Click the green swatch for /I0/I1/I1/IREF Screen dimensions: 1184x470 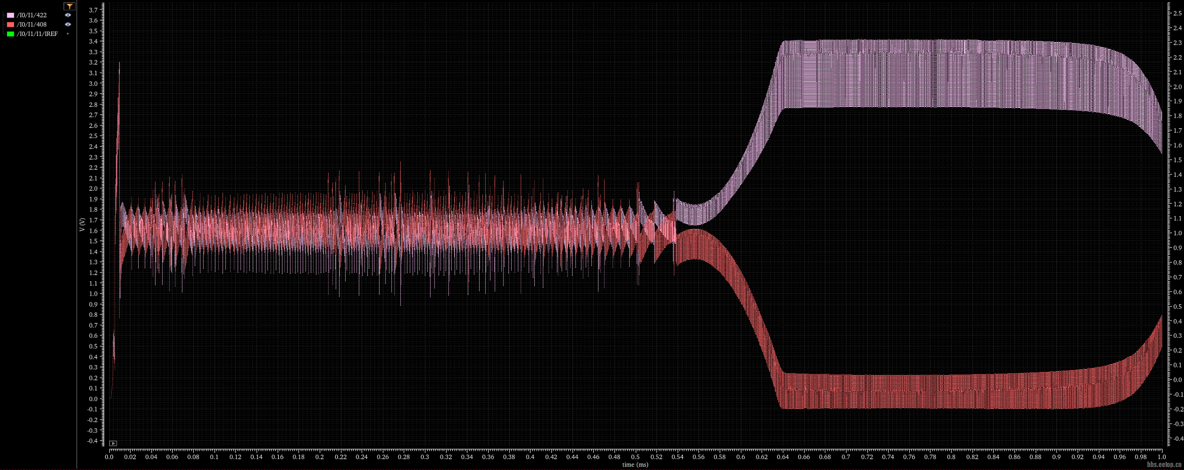tap(11, 34)
